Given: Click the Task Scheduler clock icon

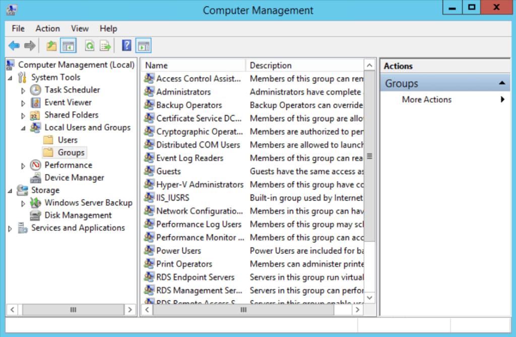Looking at the screenshot, I should click(x=36, y=90).
